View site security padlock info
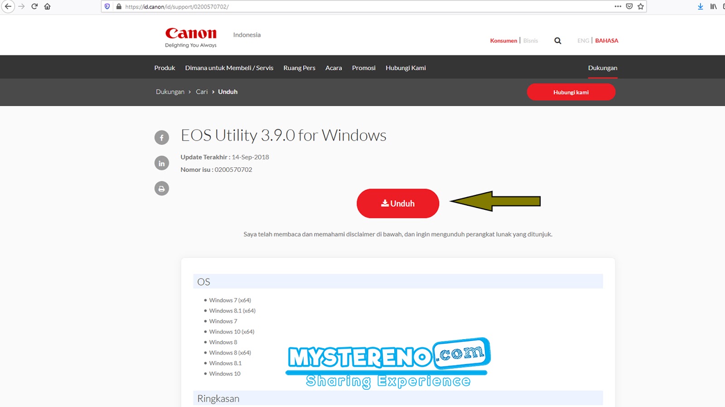Screen dimensions: 725x407 coord(119,7)
